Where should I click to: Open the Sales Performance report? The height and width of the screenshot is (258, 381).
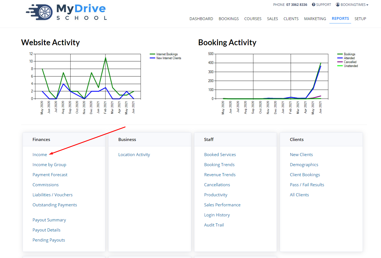click(222, 205)
